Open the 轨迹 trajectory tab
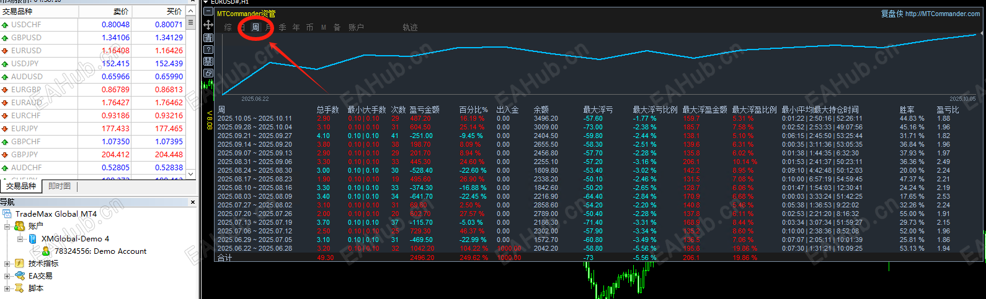 click(410, 27)
